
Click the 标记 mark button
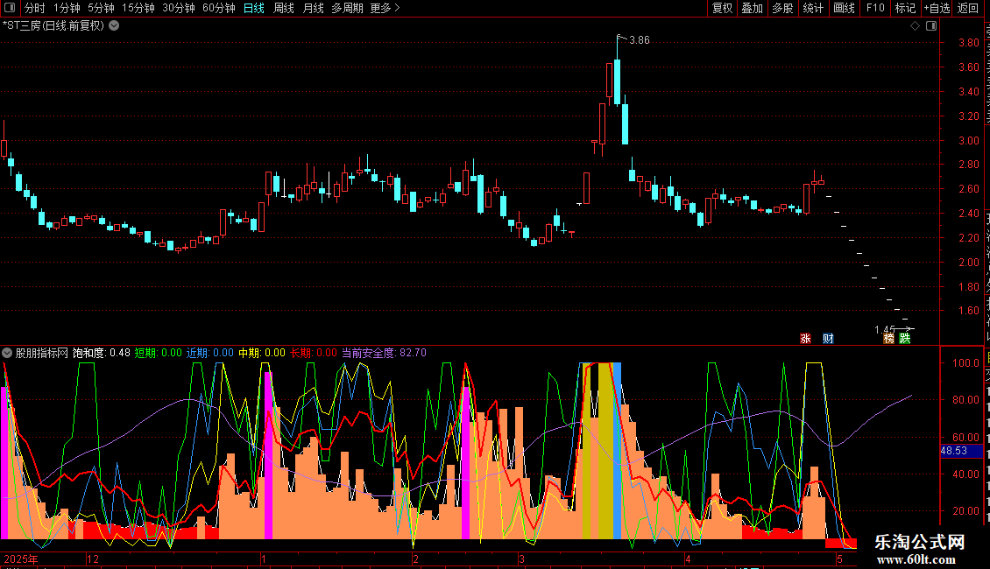(x=905, y=8)
